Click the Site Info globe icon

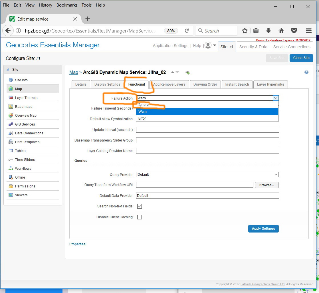pos(11,80)
